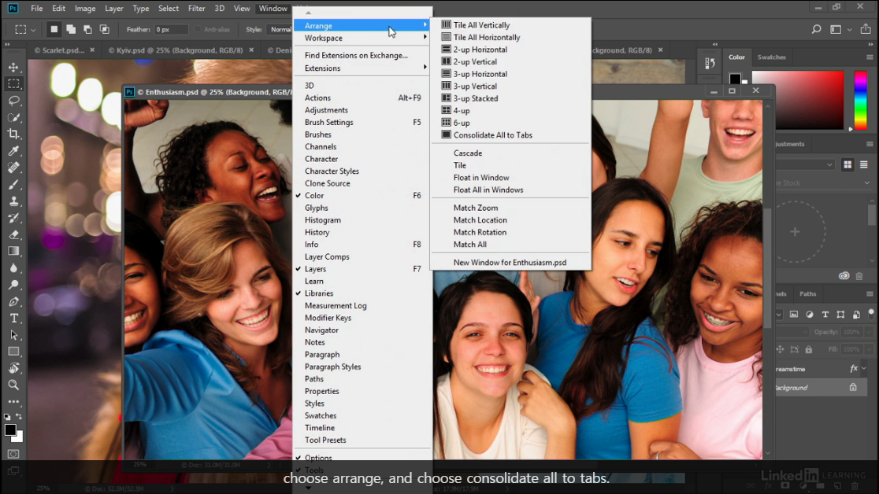The width and height of the screenshot is (879, 494).
Task: Open the layer Opacity dropdown
Action: [x=868, y=332]
